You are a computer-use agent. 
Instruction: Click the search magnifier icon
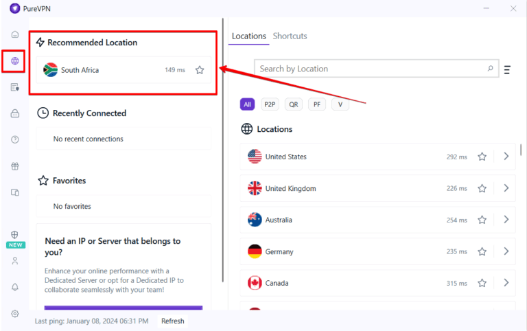coord(491,68)
